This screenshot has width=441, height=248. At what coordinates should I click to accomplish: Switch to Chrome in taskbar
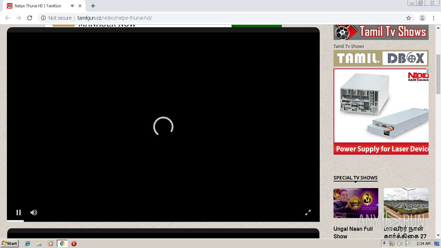pos(62,244)
